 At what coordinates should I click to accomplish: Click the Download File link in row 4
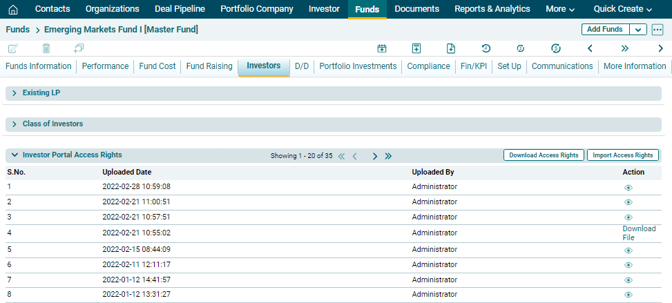pyautogui.click(x=639, y=233)
